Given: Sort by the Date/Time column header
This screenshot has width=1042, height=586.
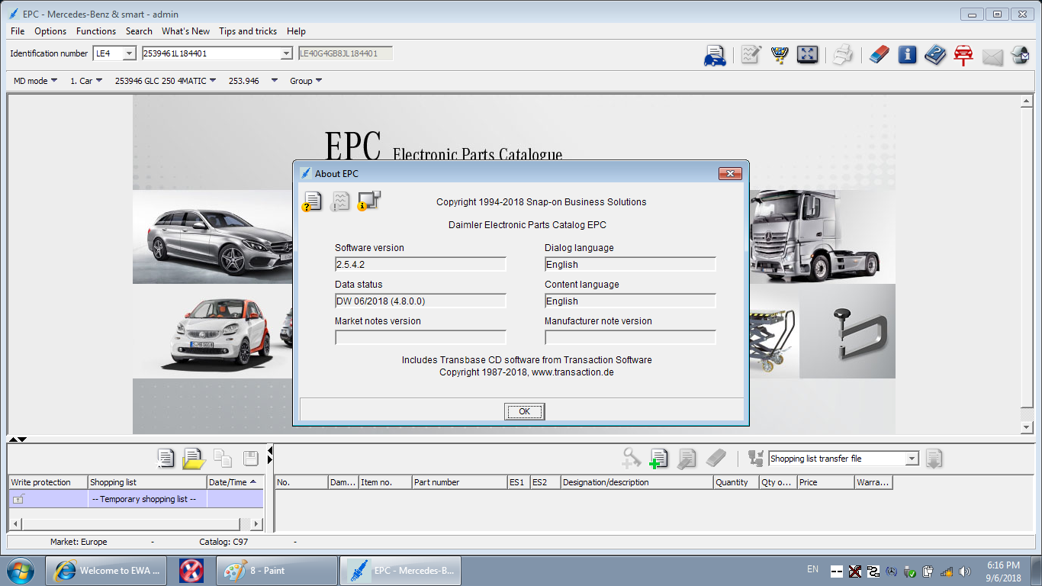Looking at the screenshot, I should click(x=234, y=482).
